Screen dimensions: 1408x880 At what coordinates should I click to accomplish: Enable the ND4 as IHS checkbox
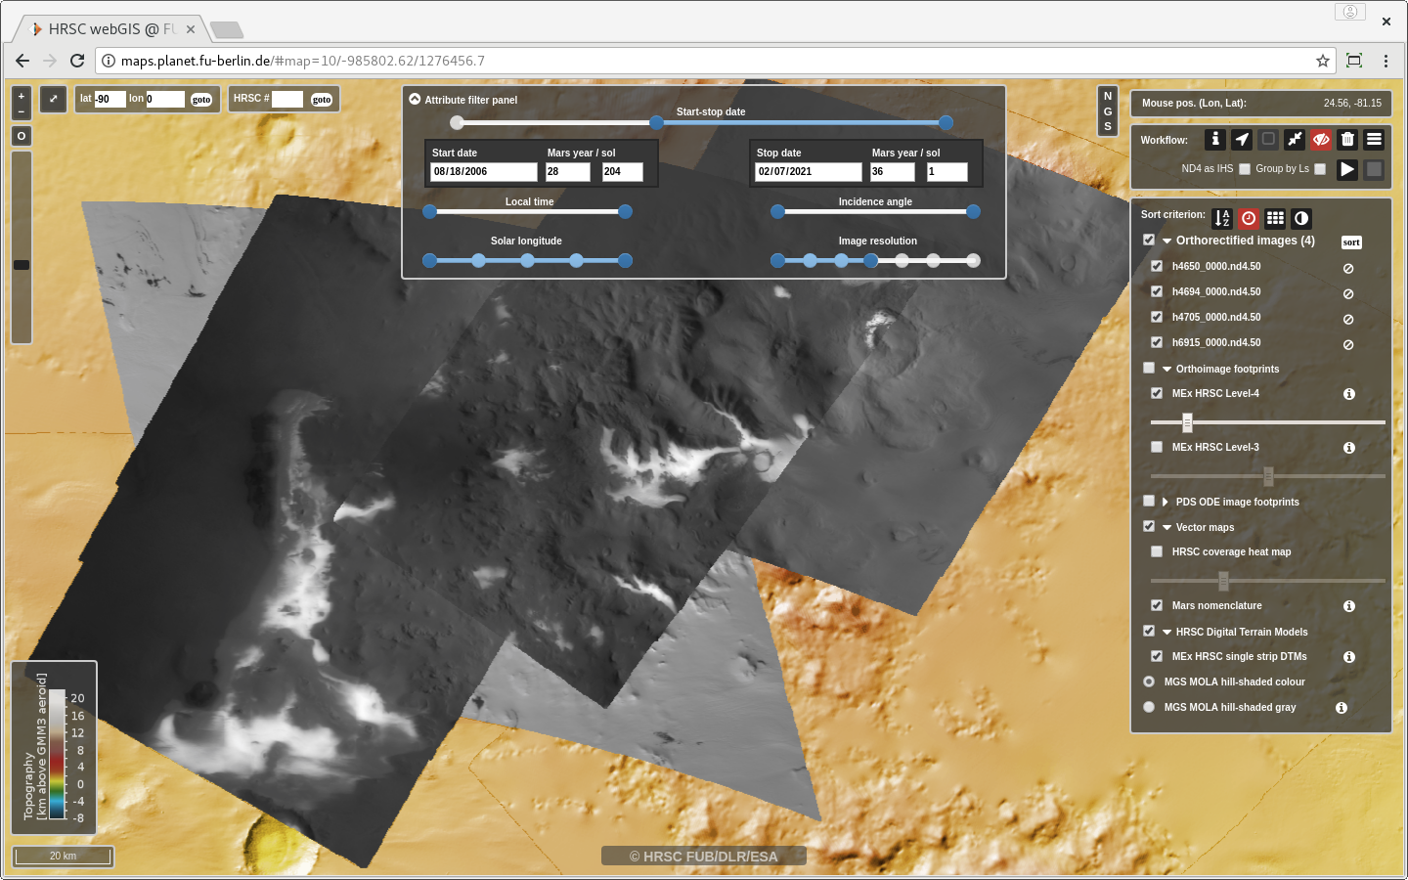1245,169
